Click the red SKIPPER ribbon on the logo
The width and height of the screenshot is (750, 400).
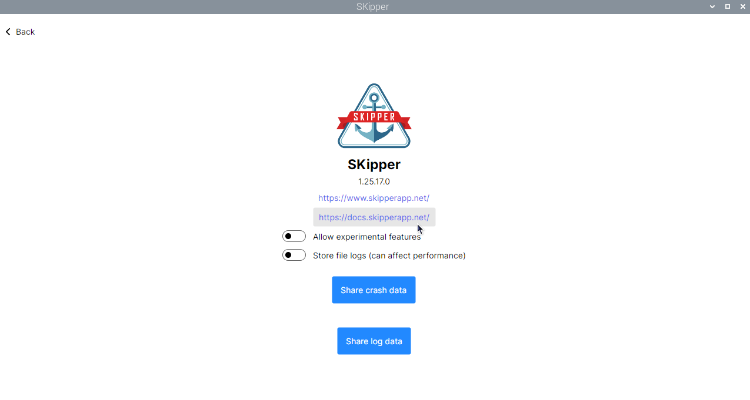(374, 117)
